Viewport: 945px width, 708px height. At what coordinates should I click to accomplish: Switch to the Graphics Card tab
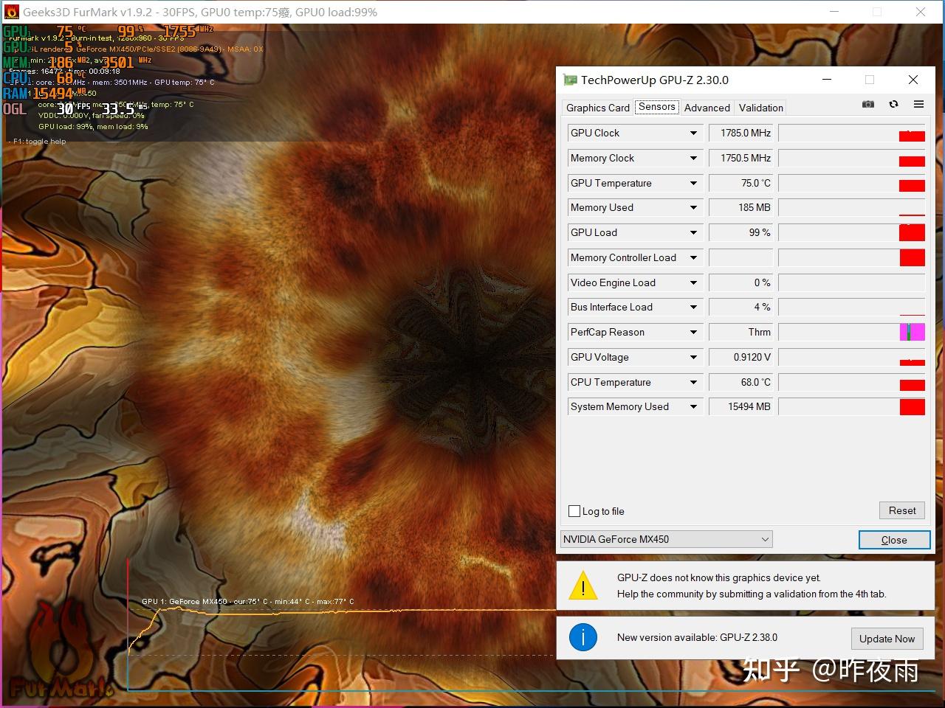tap(598, 108)
